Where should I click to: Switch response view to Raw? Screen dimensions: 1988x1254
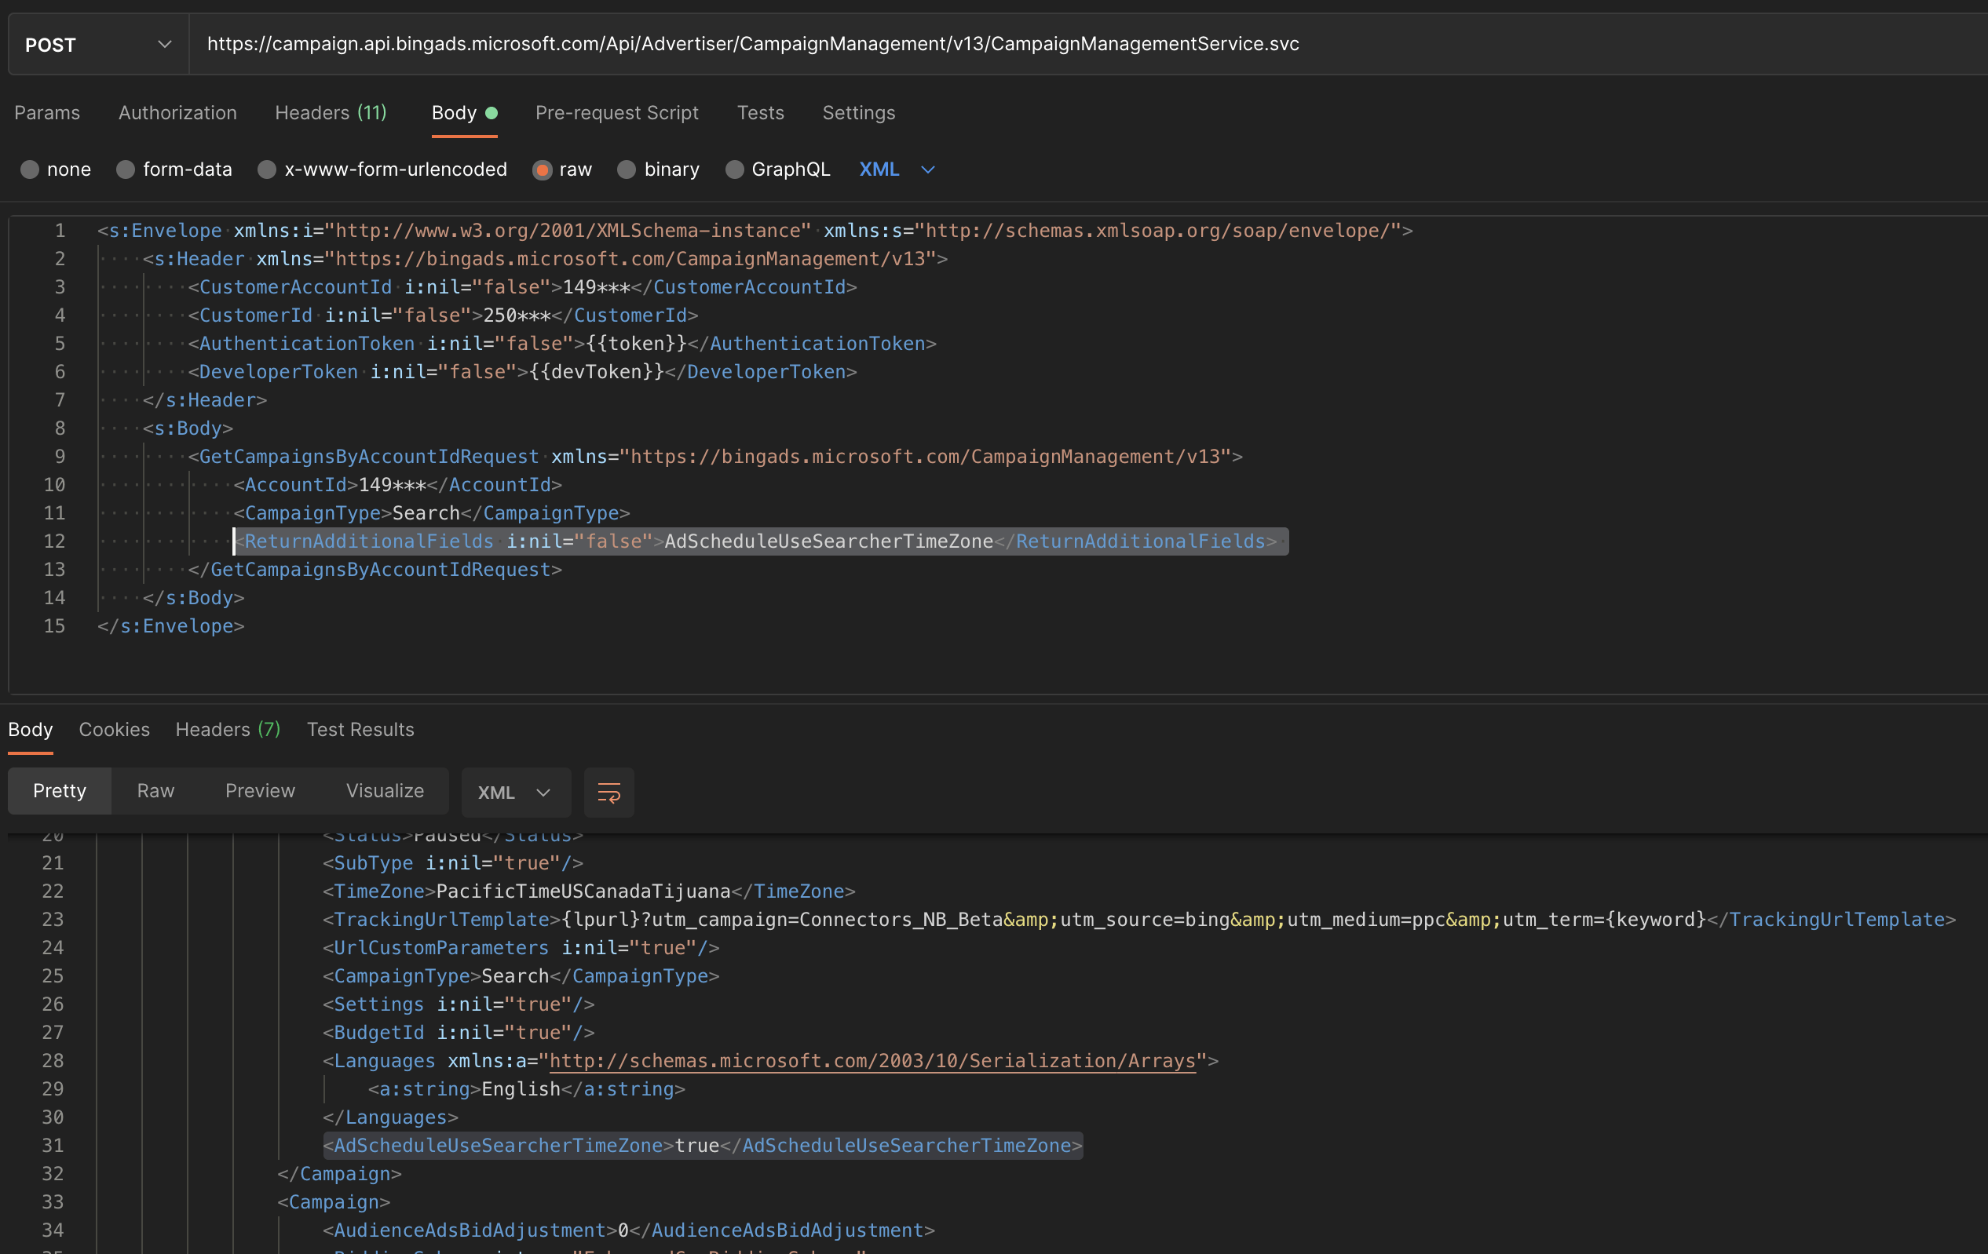(155, 790)
